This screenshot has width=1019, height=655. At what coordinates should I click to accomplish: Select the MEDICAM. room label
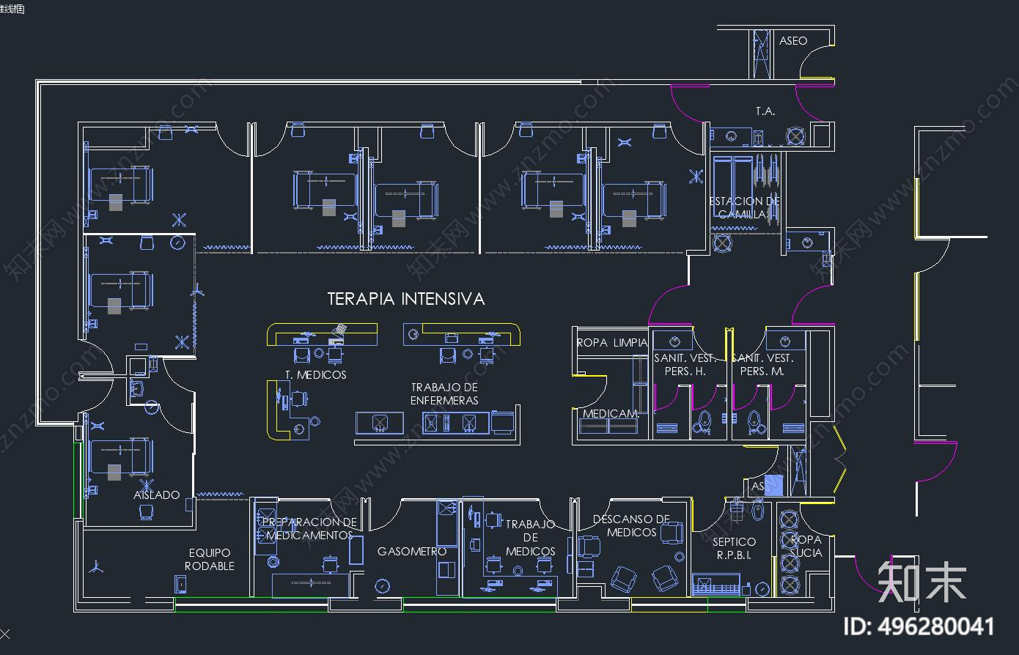[x=611, y=414]
